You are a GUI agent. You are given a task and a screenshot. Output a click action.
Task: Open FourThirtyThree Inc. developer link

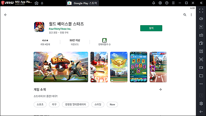(60, 29)
